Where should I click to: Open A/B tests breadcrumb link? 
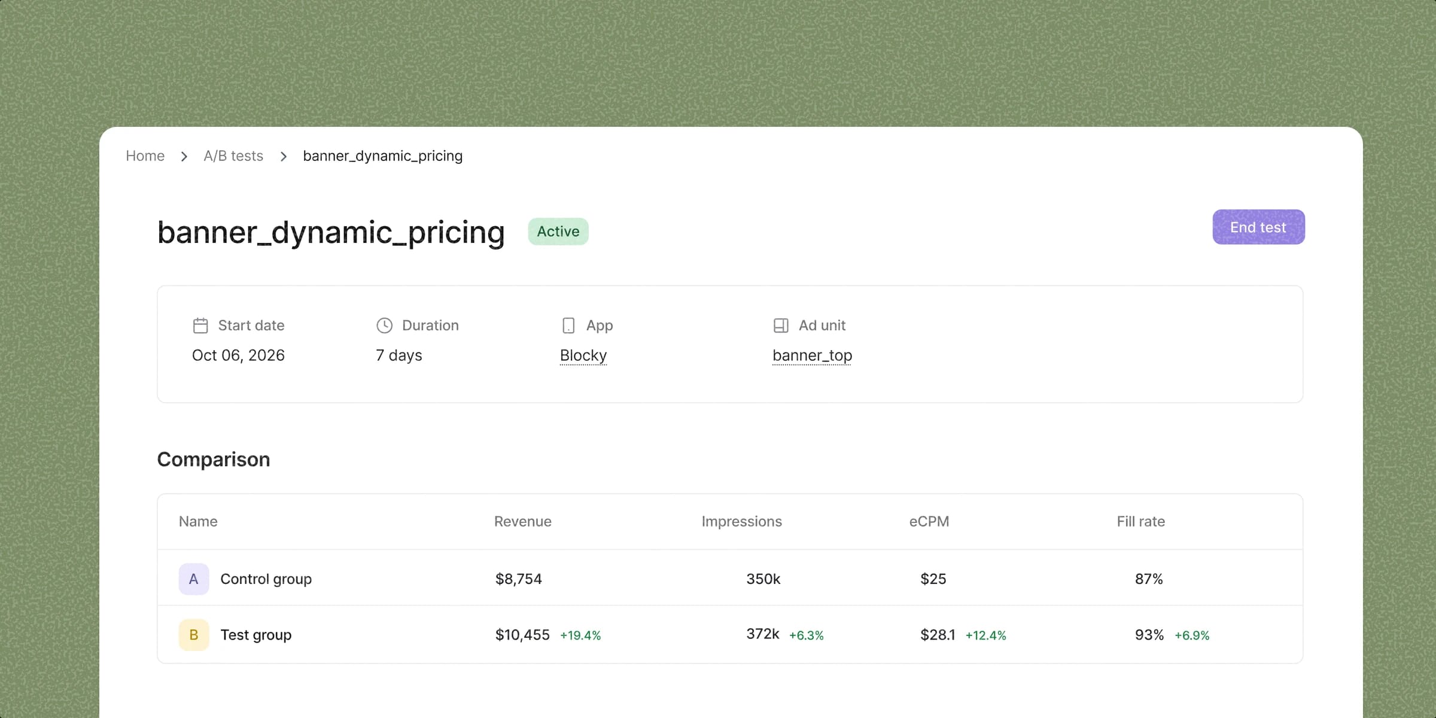coord(233,156)
